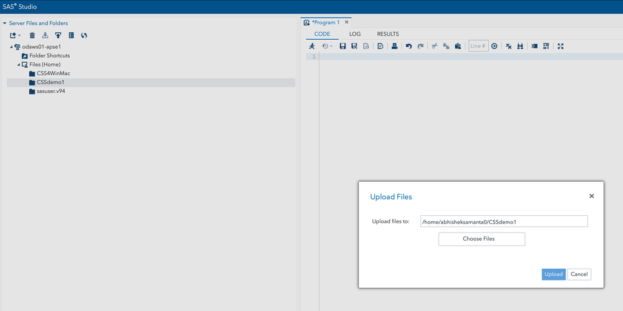Click the Upload files icon in Server Files toolbar
Viewport: 623px width, 311px height.
[58, 35]
